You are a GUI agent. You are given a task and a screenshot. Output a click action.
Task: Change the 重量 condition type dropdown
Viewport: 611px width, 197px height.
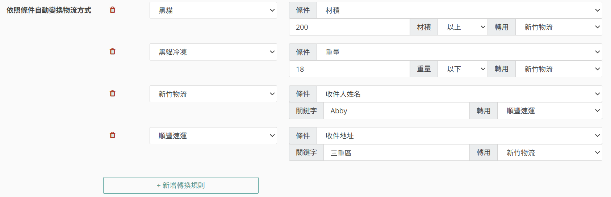[459, 52]
